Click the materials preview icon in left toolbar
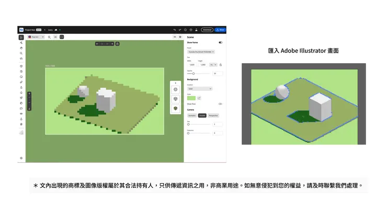This screenshot has width=387, height=201. click(21, 133)
